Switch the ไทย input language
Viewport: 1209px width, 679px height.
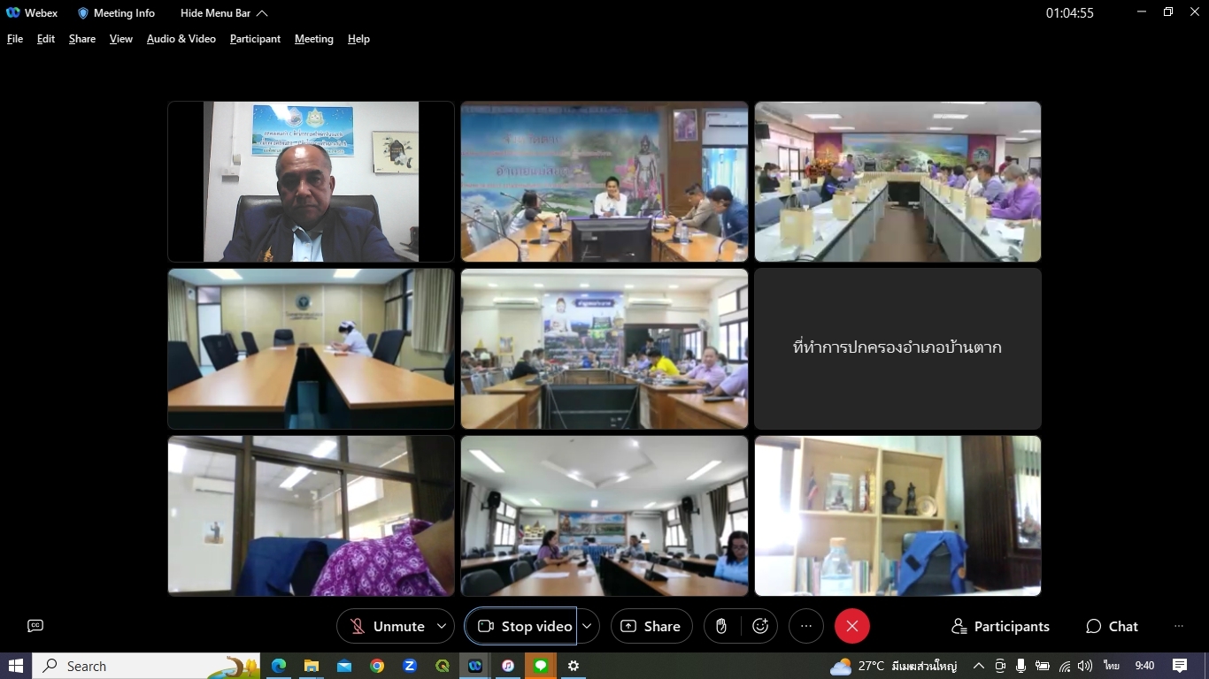tap(1112, 666)
